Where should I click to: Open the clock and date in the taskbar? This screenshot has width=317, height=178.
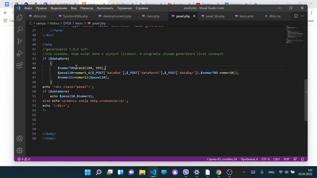tap(305, 172)
